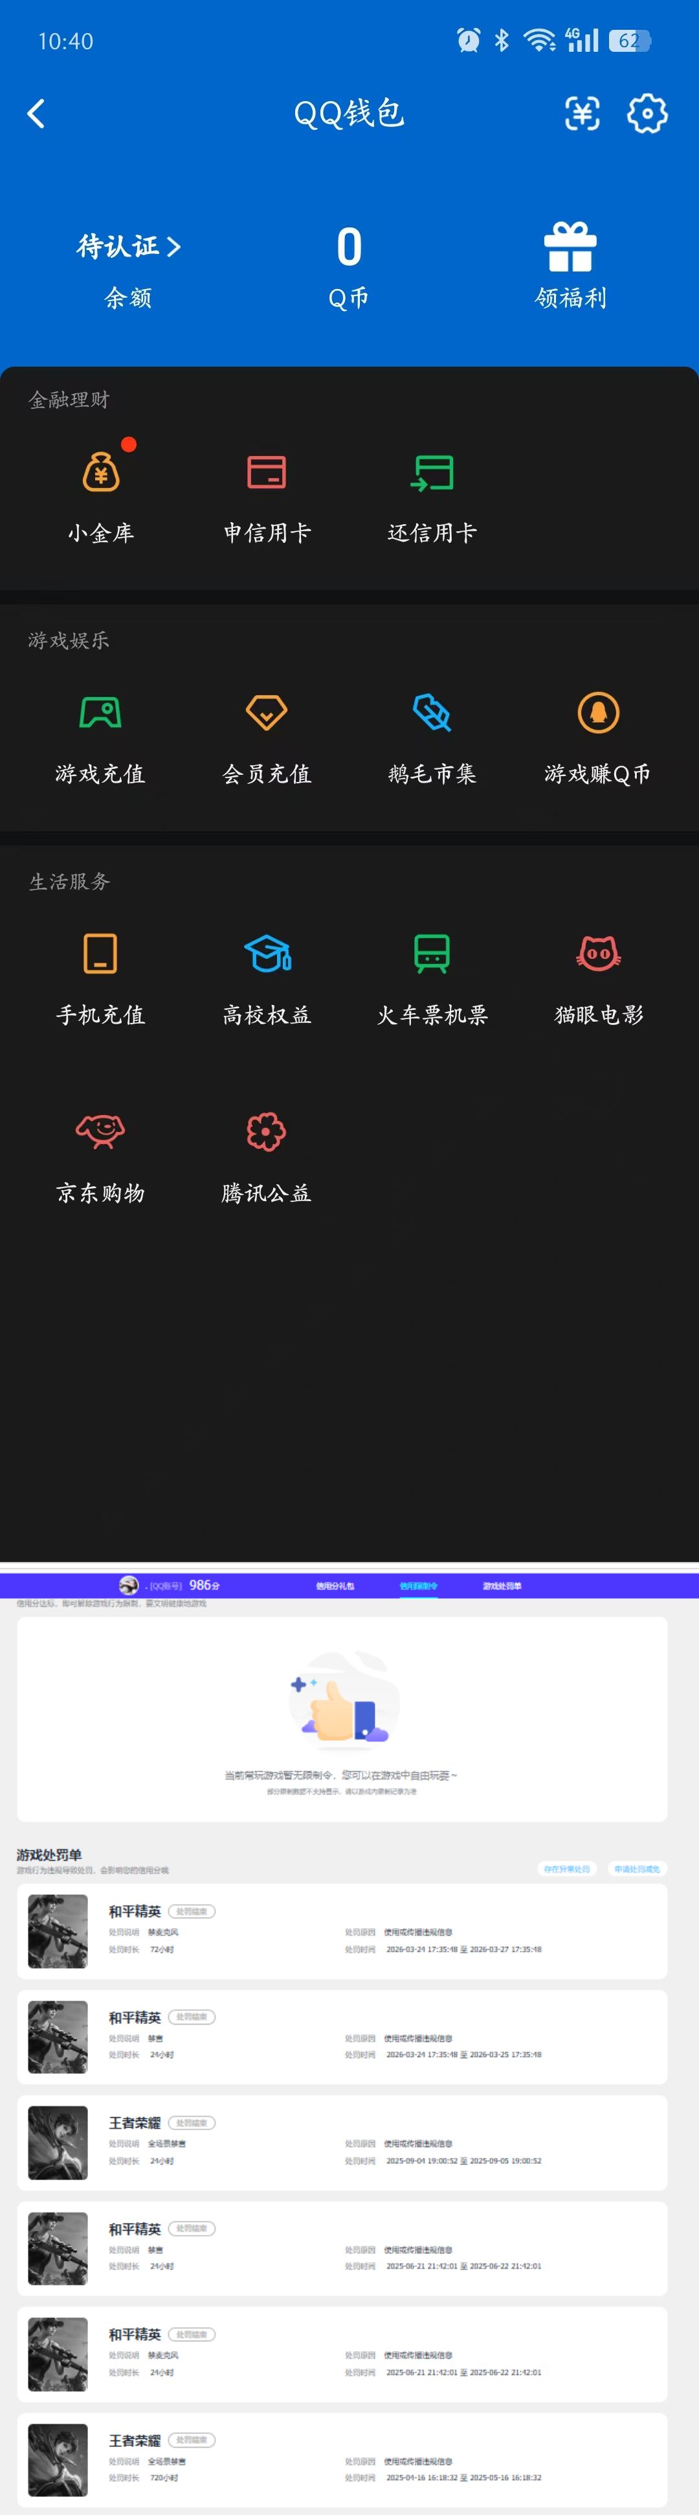699x2515 pixels.
Task: Open 腾讯公益 flower icon
Action: [x=266, y=1132]
